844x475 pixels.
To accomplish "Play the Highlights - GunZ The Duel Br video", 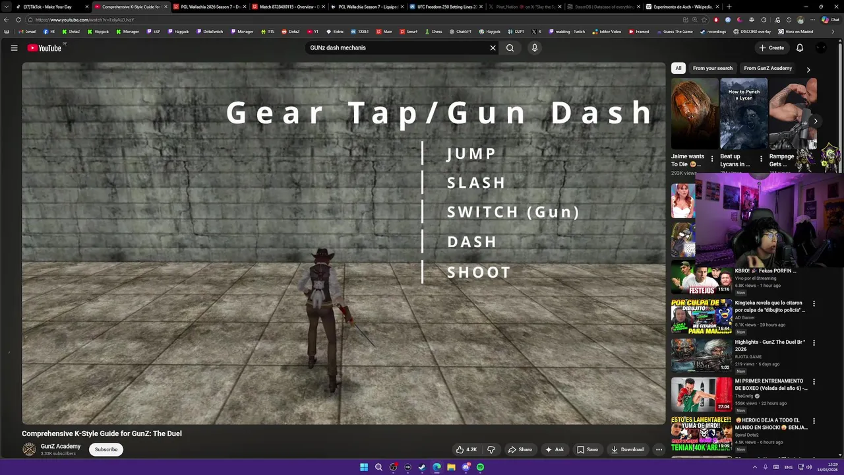I will pos(702,355).
